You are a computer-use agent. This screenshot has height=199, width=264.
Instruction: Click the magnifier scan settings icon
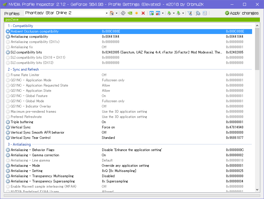[x=198, y=13]
